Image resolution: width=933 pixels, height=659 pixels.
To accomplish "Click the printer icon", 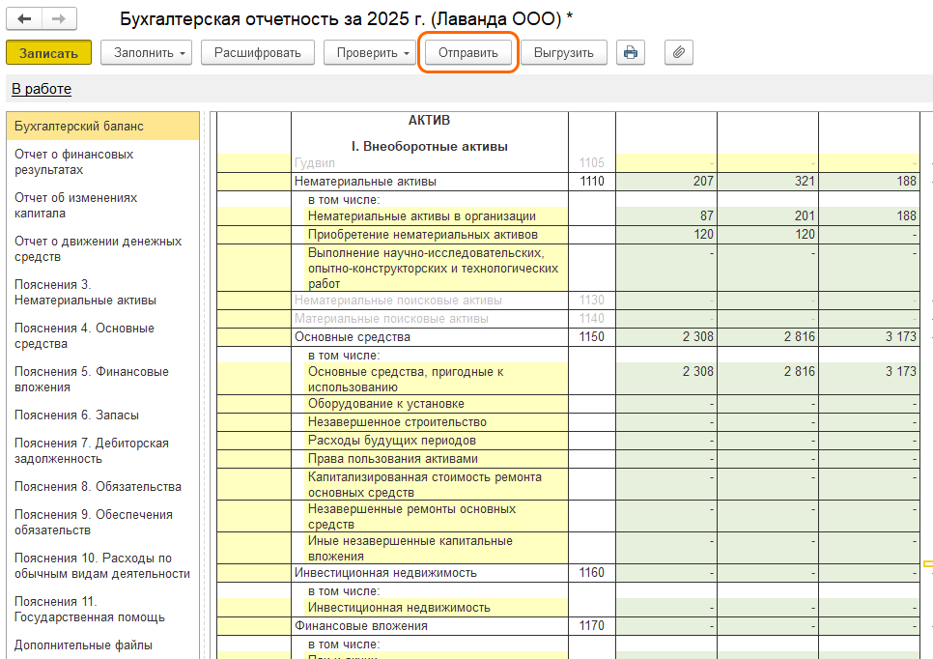I will coord(631,53).
